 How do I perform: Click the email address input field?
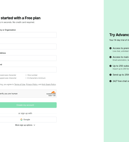point(28,58)
